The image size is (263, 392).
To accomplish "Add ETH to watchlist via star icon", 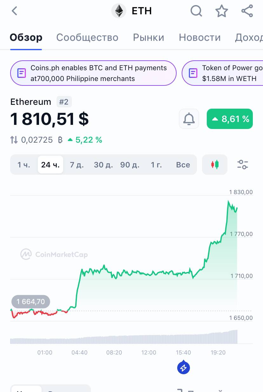I will 222,11.
